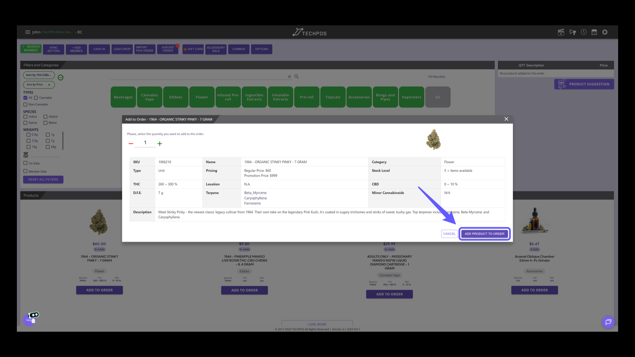Click the Gift Card button

point(193,49)
